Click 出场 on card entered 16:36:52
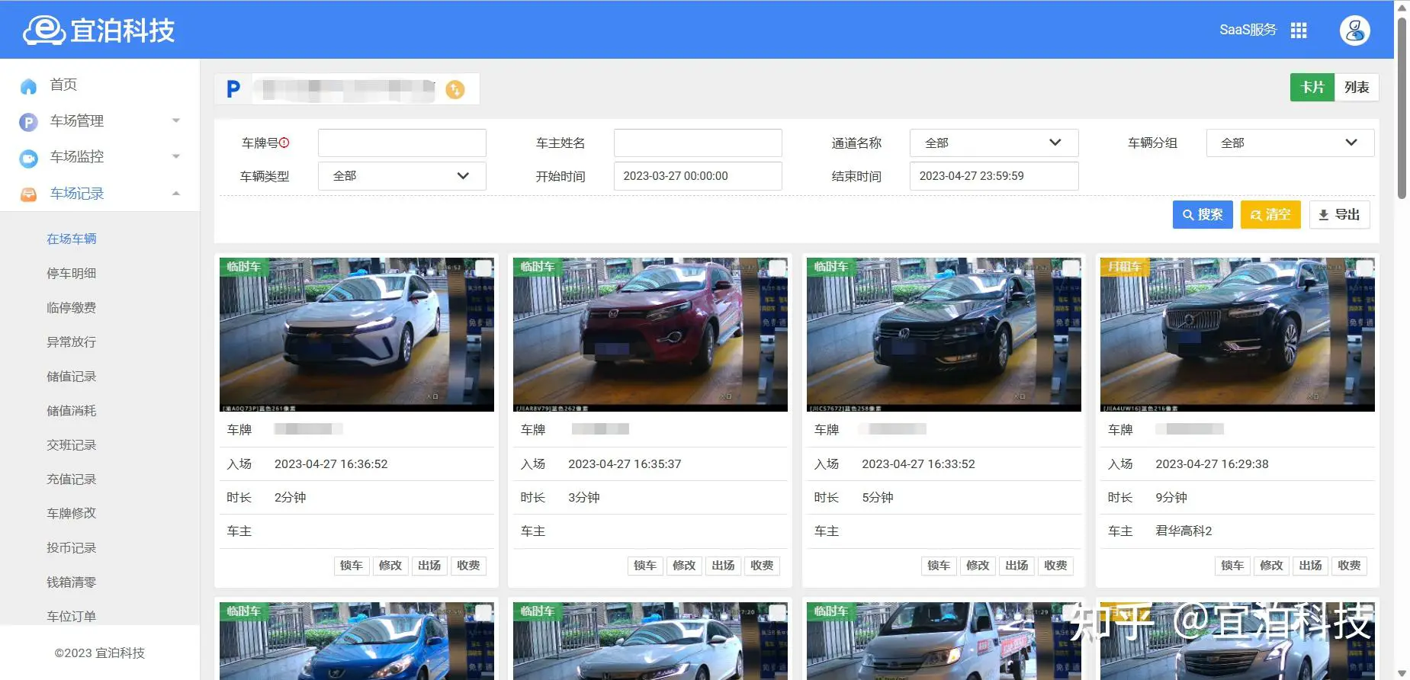This screenshot has width=1410, height=680. (x=429, y=566)
